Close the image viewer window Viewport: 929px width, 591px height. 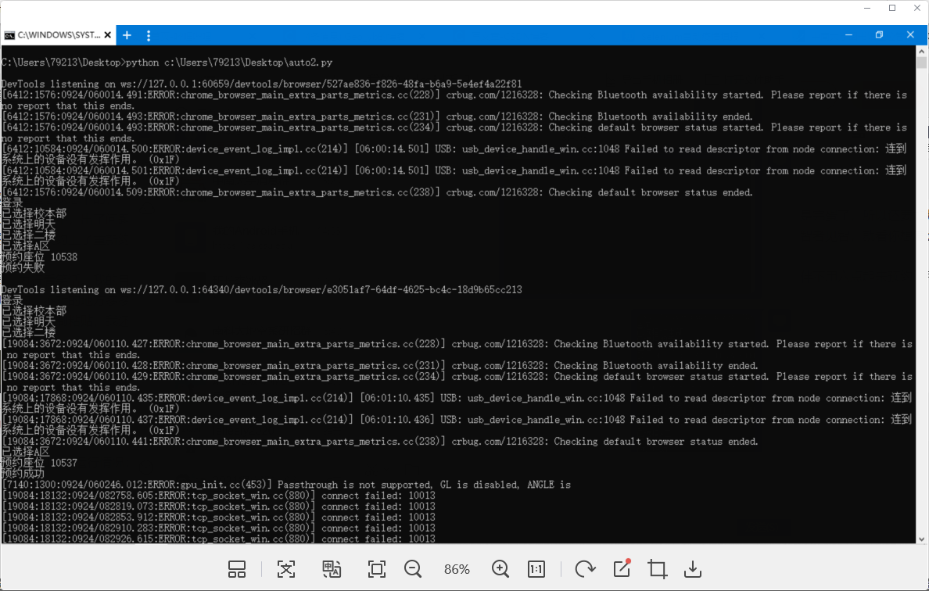click(x=917, y=9)
